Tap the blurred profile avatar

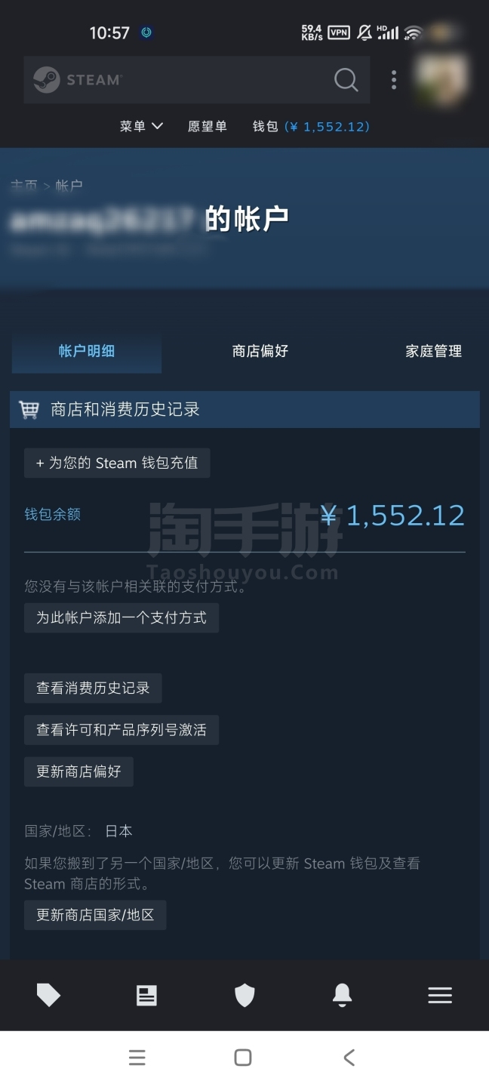pos(442,80)
